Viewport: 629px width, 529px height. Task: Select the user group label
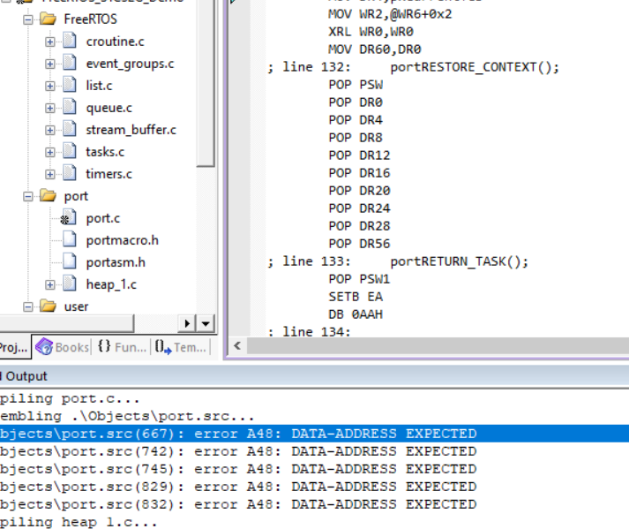pos(76,306)
